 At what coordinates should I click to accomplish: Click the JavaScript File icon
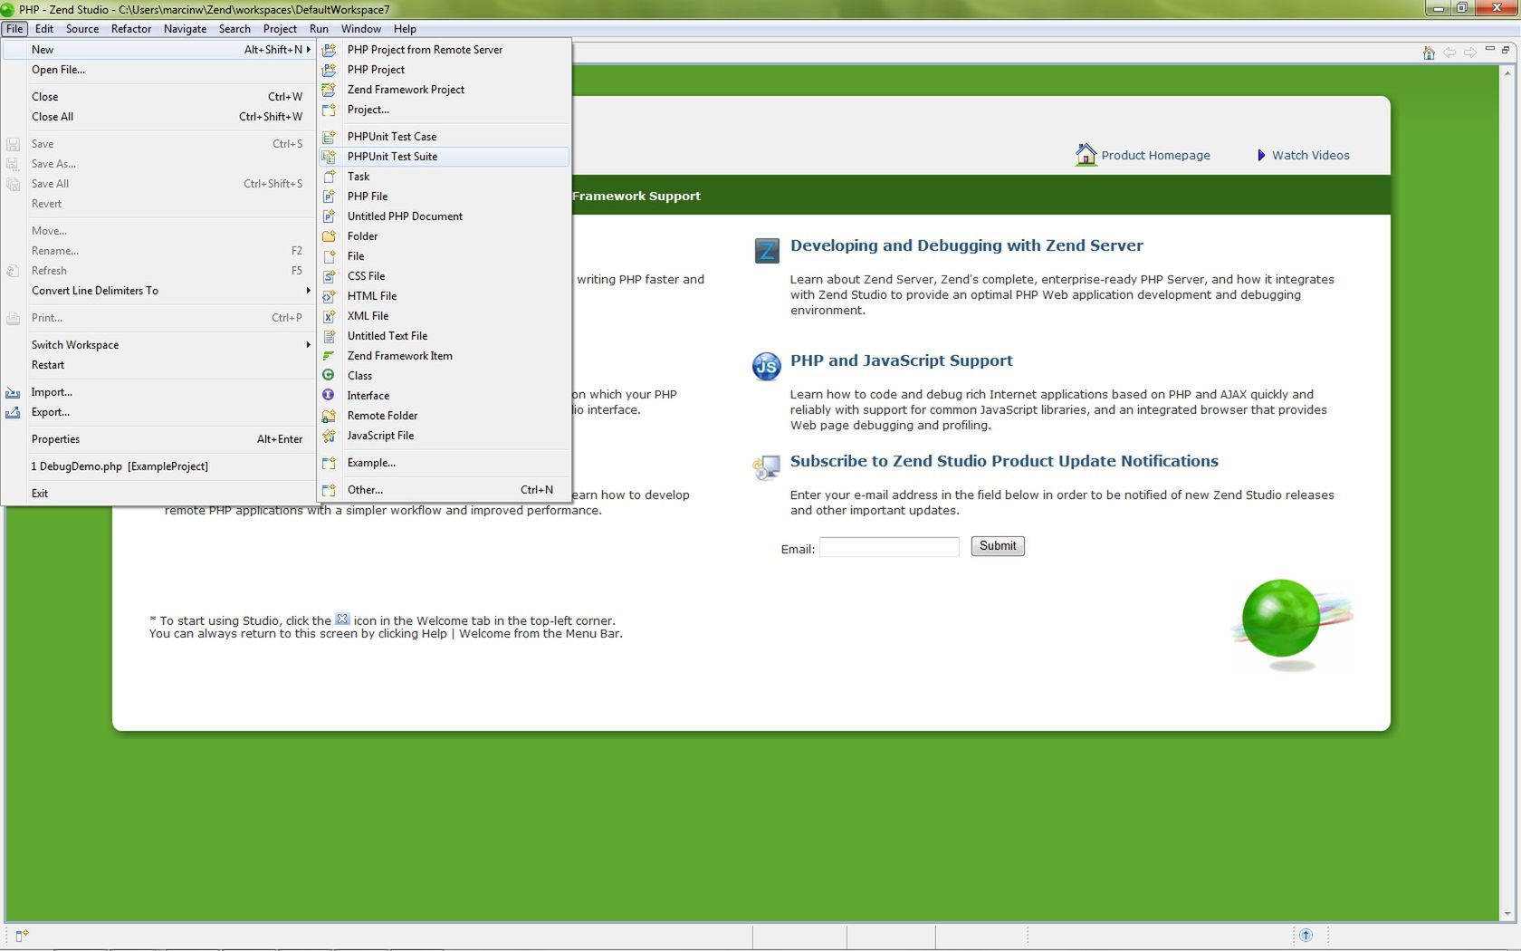click(x=330, y=436)
